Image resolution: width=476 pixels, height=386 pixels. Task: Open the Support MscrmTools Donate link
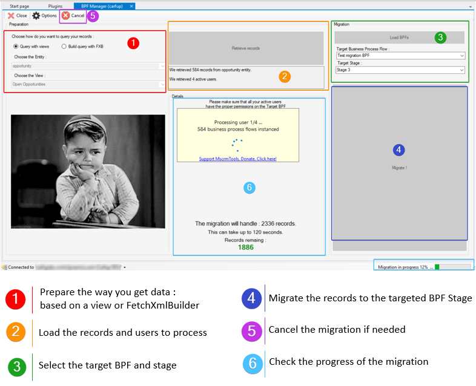[x=237, y=159]
